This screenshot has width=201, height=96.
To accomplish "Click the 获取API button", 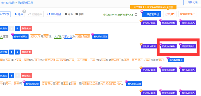I will [x=170, y=14].
